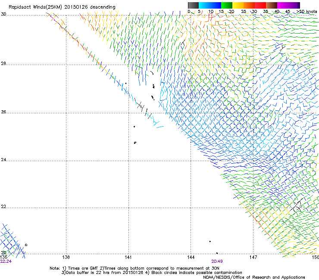Click the legend tick label '15'

(221, 12)
